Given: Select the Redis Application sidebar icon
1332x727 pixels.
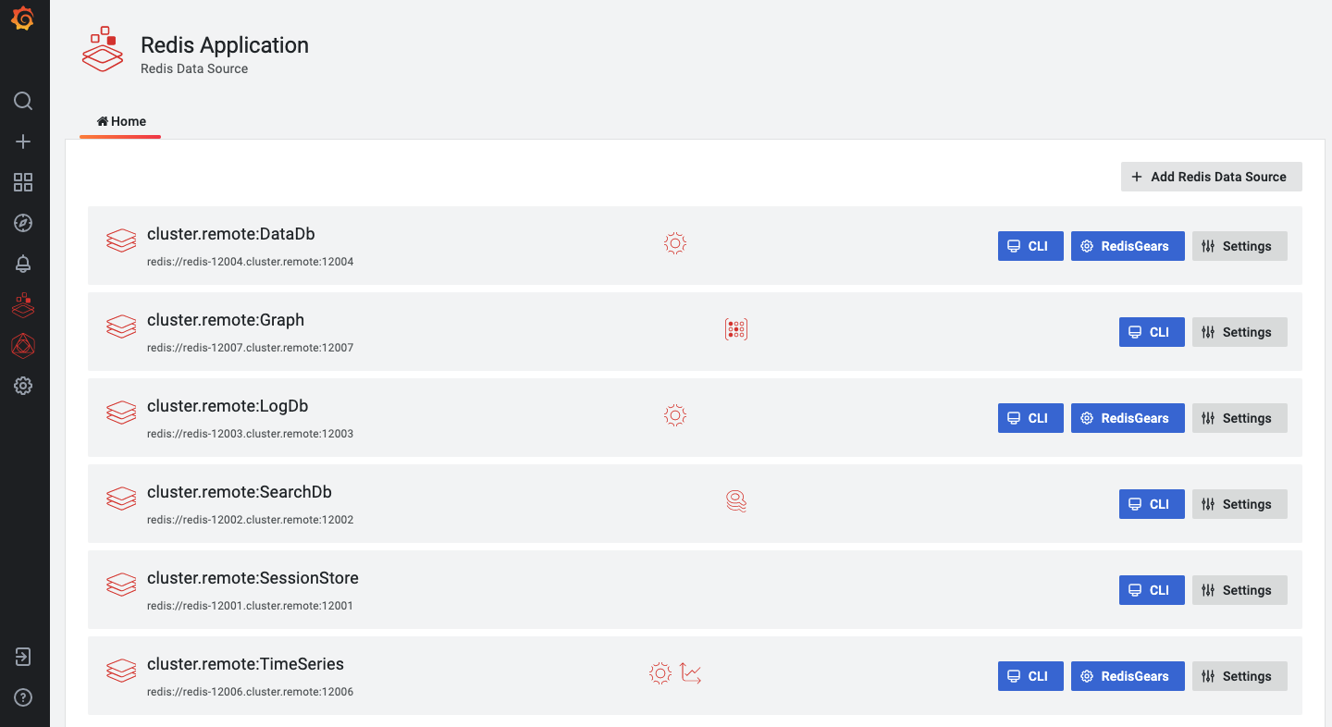Looking at the screenshot, I should [x=23, y=304].
